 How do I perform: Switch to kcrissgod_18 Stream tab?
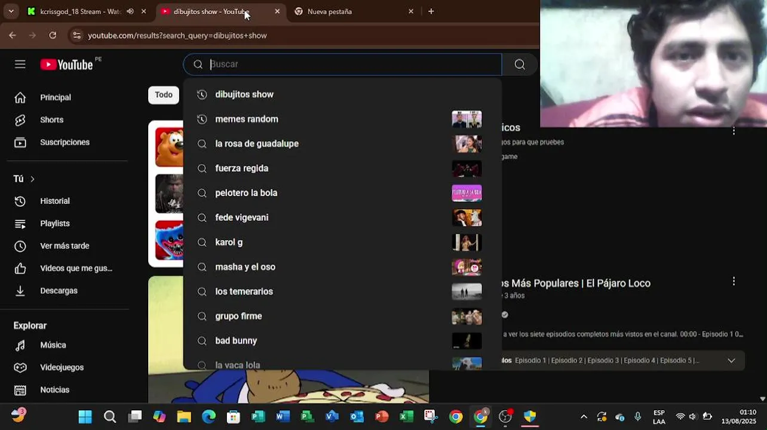point(81,11)
